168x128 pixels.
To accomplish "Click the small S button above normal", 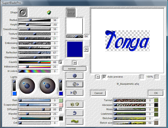I will point(75,63).
